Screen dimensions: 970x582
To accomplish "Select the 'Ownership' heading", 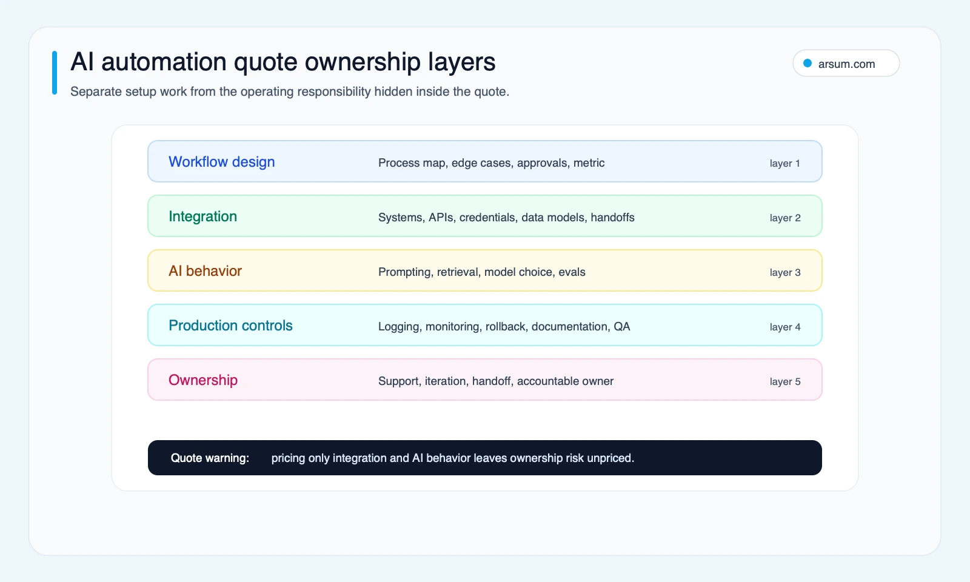I will pyautogui.click(x=203, y=380).
